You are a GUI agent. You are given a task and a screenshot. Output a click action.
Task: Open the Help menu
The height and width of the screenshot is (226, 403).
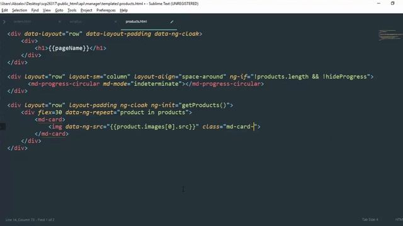point(124,10)
